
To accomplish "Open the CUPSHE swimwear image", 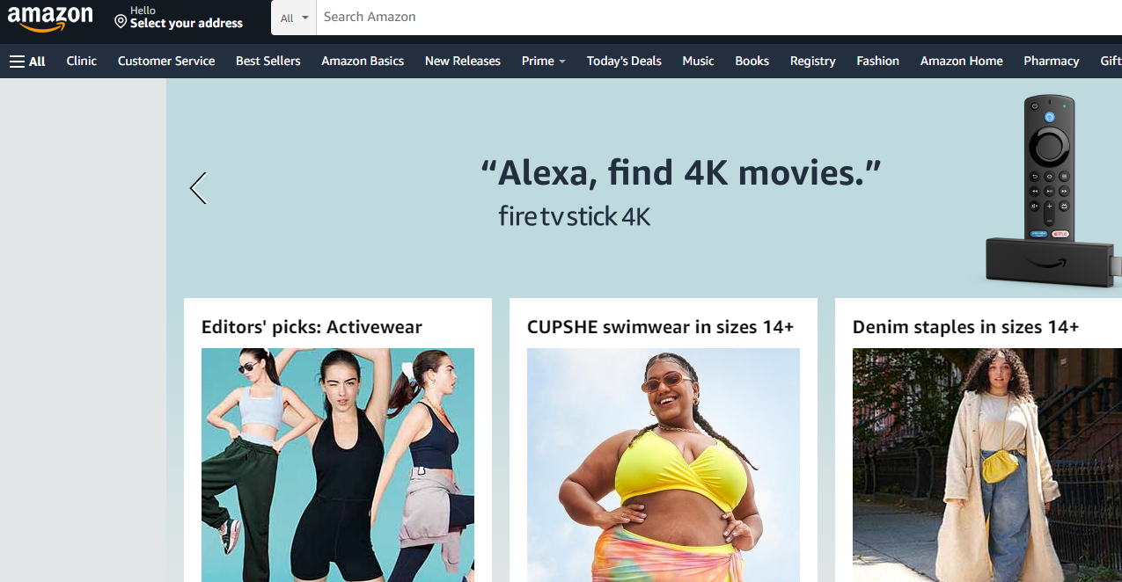I will point(664,465).
